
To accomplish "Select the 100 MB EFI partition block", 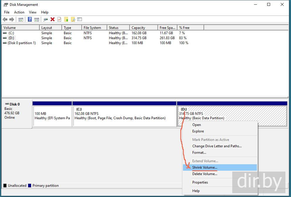I will click(x=52, y=116).
